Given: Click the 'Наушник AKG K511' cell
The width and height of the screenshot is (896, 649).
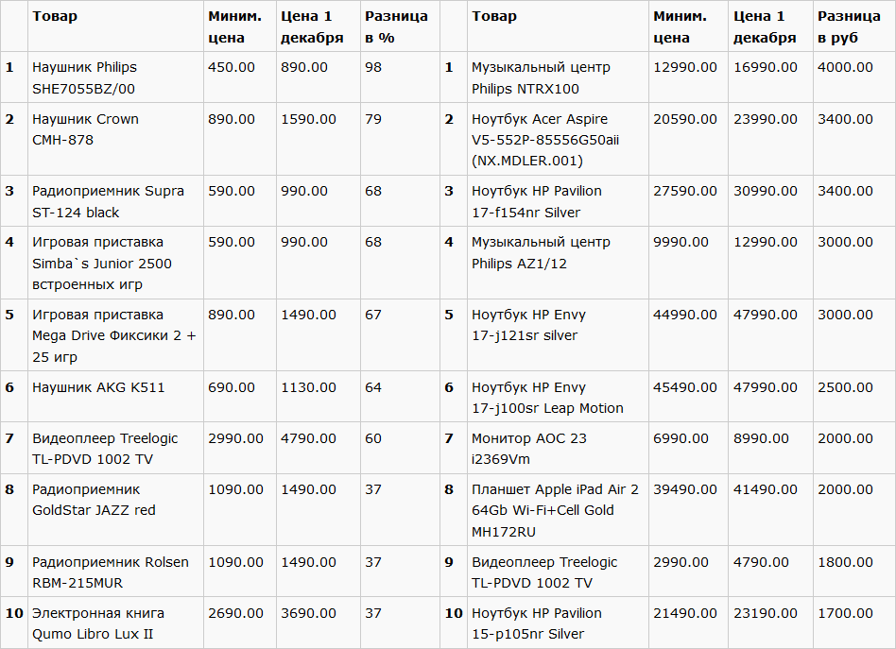Looking at the screenshot, I should pos(115,397).
